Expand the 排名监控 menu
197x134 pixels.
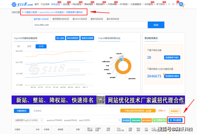57,4
